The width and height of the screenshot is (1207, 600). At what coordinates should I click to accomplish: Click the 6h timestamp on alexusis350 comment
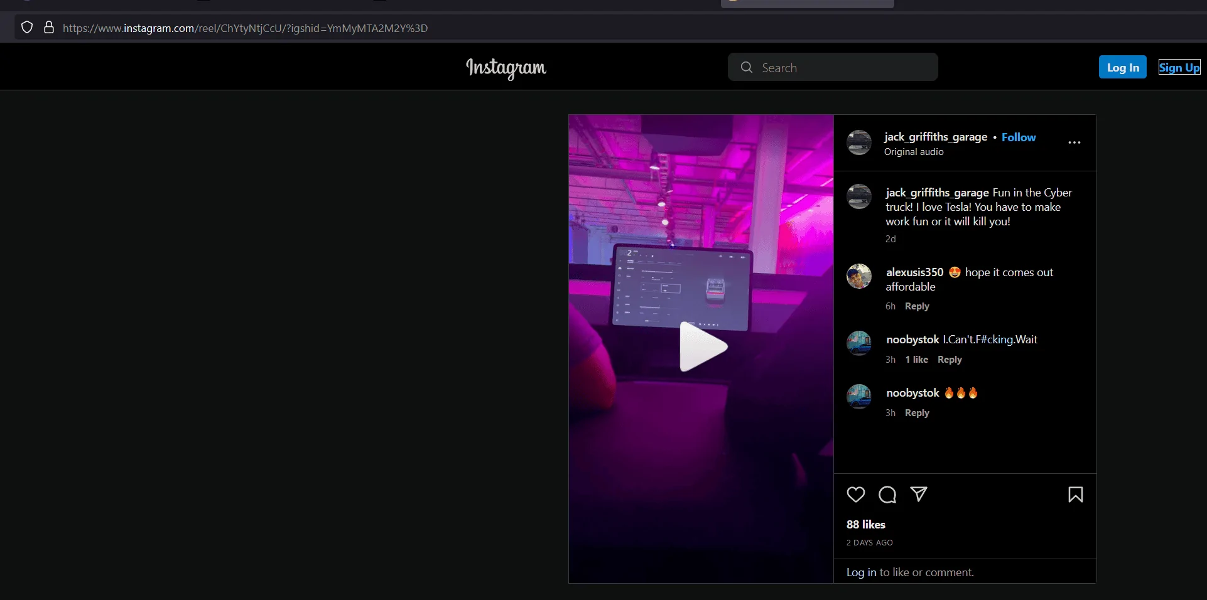point(890,306)
